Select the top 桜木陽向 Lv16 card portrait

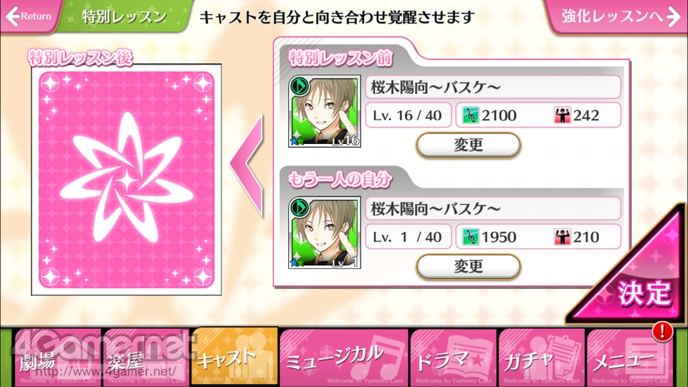[x=324, y=111]
